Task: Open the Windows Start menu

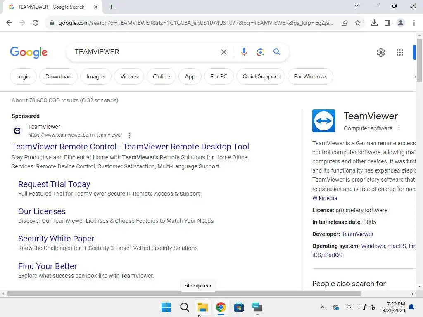Action: pyautogui.click(x=166, y=307)
